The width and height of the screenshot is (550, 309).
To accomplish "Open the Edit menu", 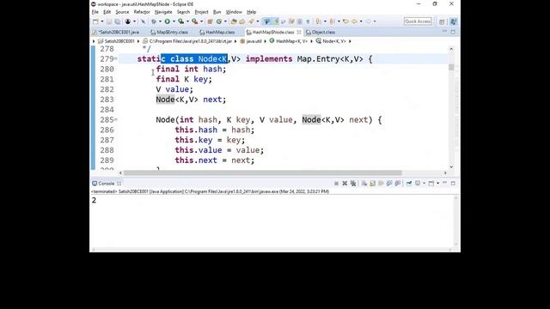I will (x=107, y=12).
